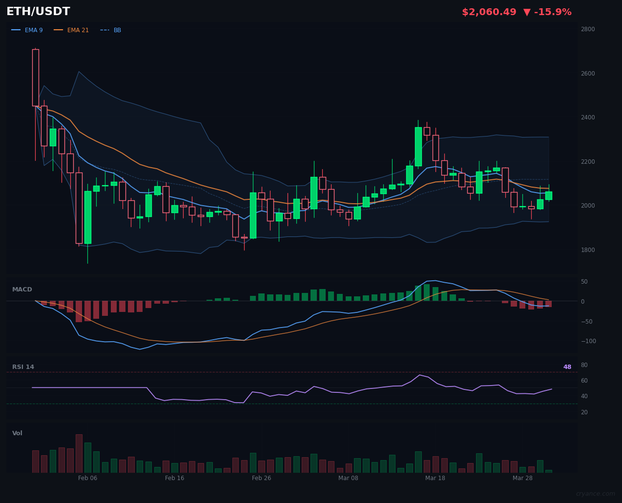Open the ETH/USDT pair title
Screen dimensions: 622x503
tap(38, 11)
